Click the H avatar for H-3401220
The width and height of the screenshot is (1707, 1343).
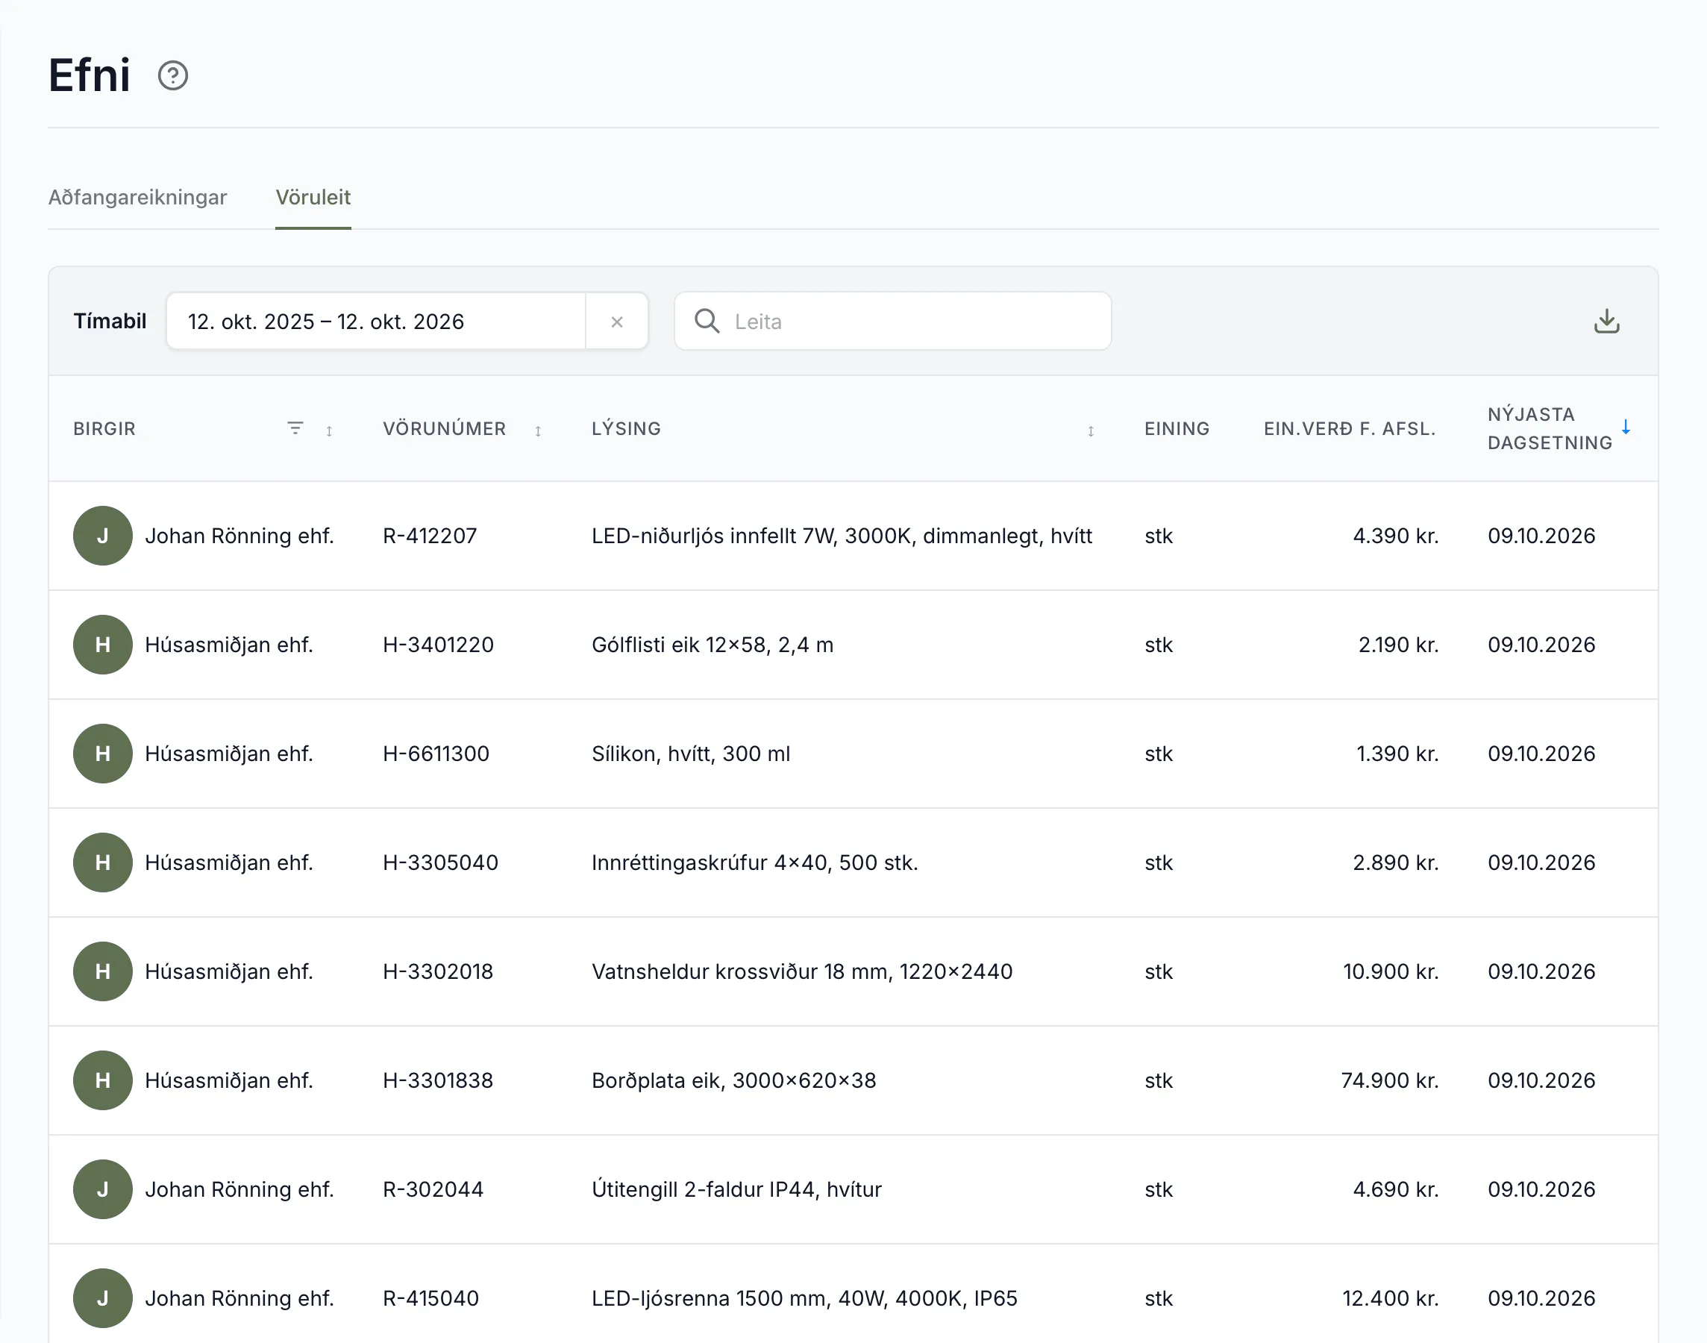(103, 645)
